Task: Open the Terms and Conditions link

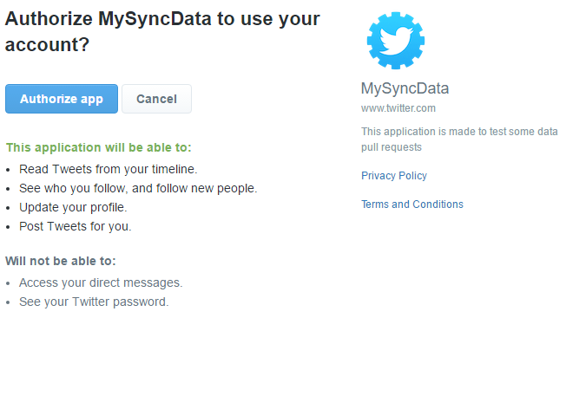Action: pyautogui.click(x=412, y=204)
